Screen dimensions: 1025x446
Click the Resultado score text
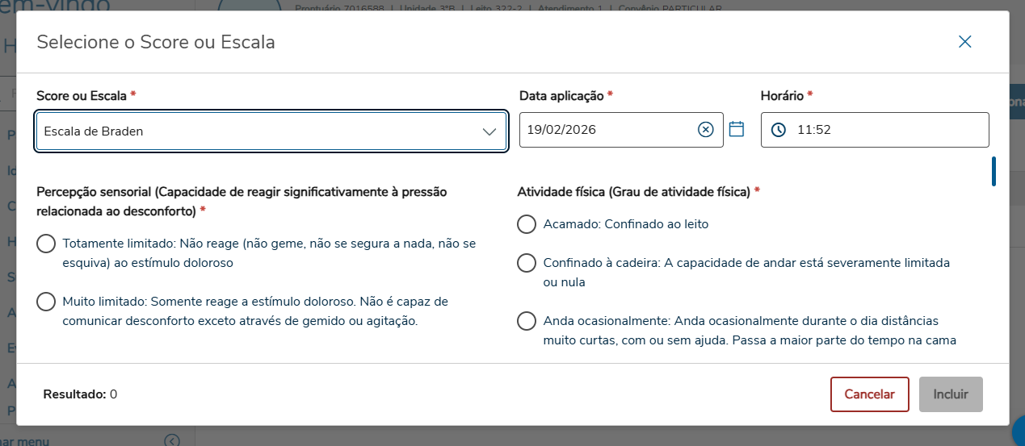(80, 394)
